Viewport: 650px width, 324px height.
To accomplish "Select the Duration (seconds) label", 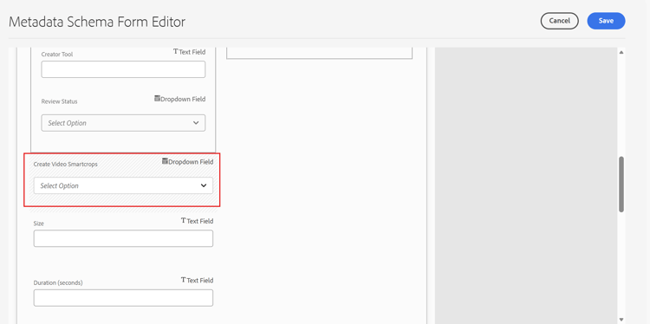I will 58,283.
